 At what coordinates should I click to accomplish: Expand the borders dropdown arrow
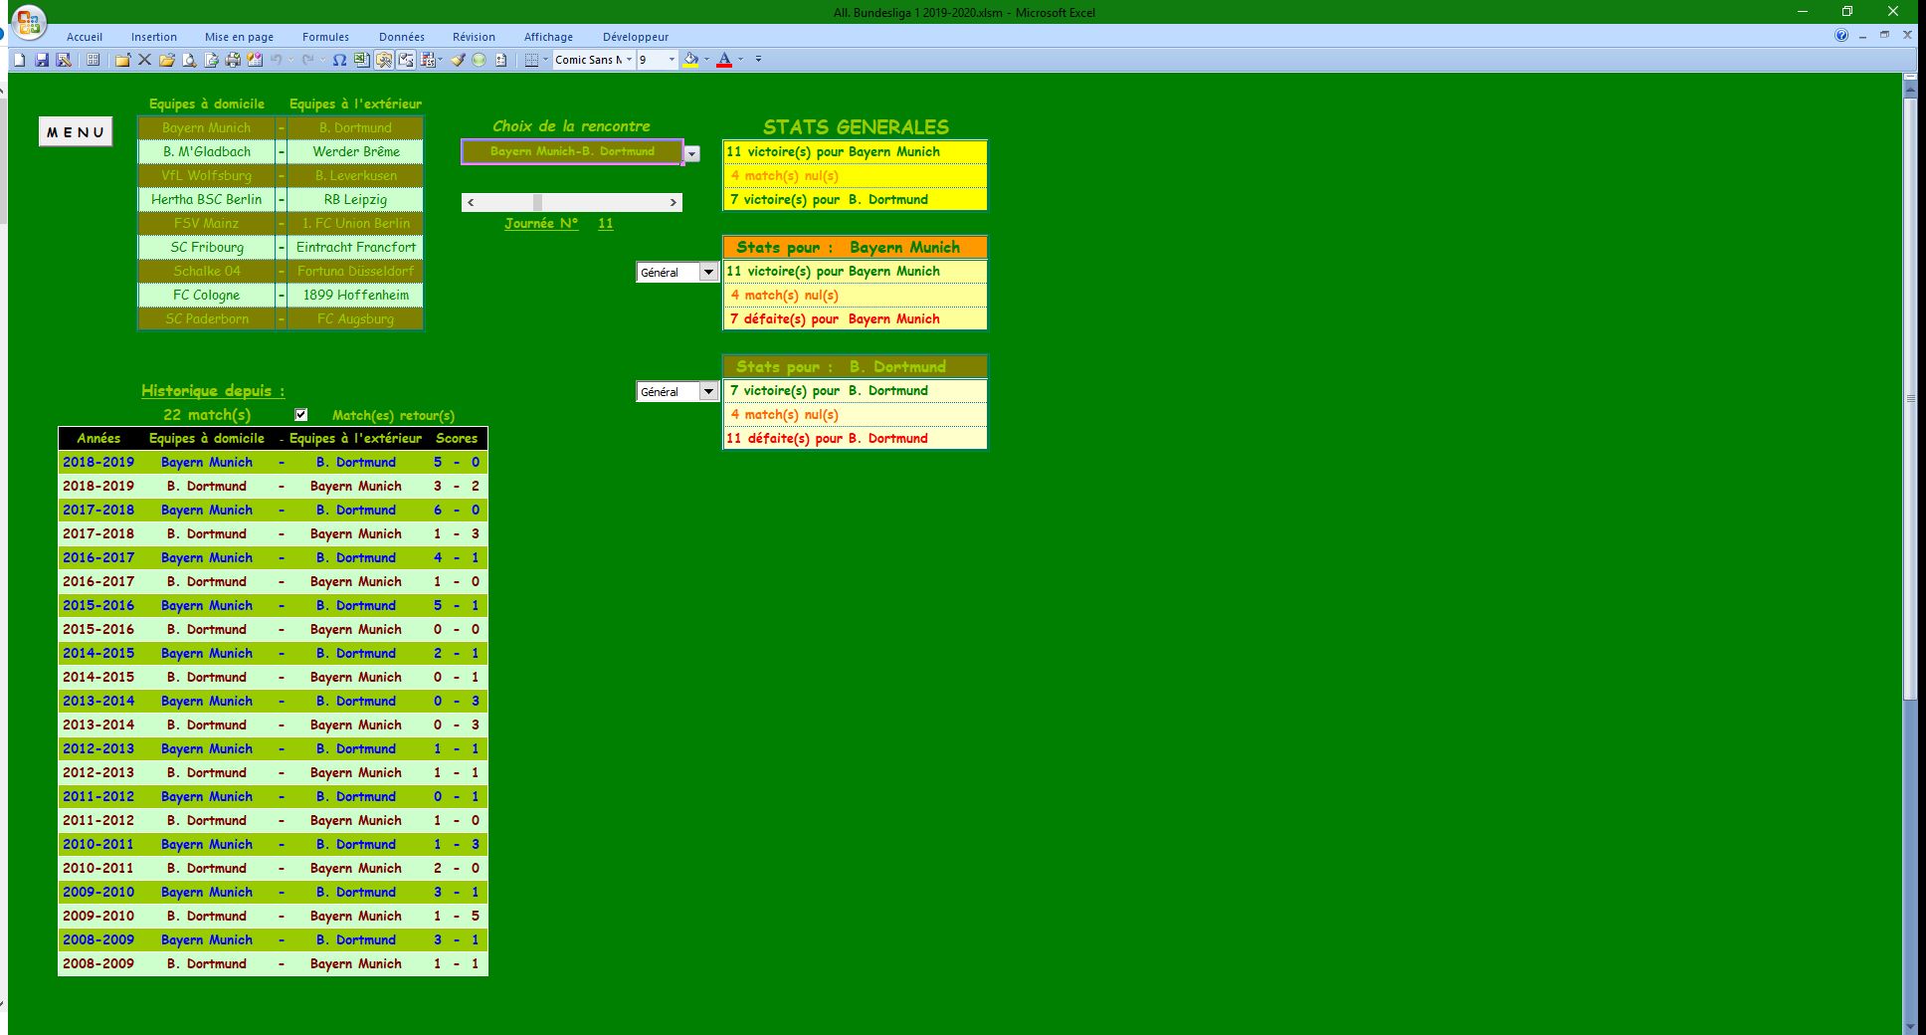tap(545, 60)
